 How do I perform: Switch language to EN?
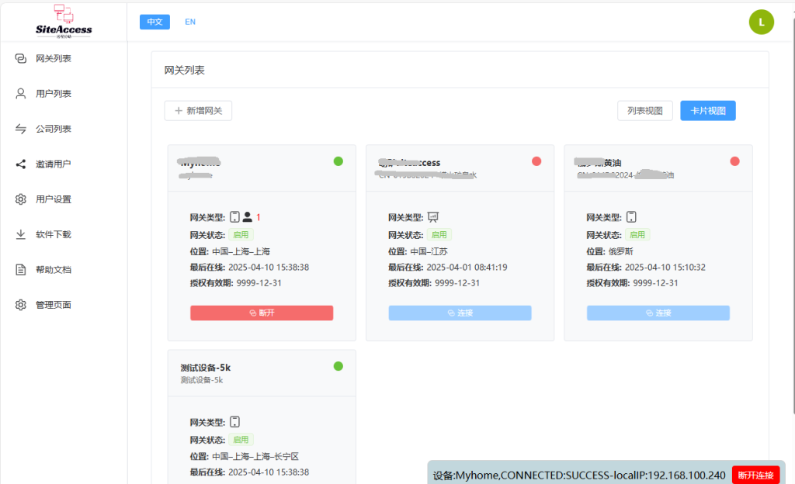point(190,22)
